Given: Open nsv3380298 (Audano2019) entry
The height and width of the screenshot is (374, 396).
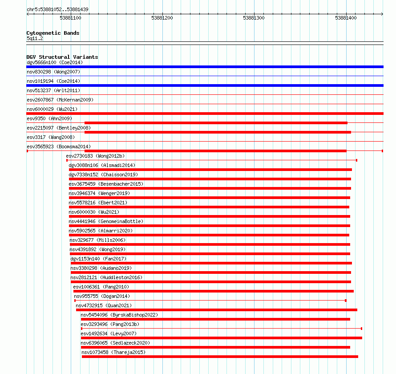Looking at the screenshot, I should click(101, 268).
